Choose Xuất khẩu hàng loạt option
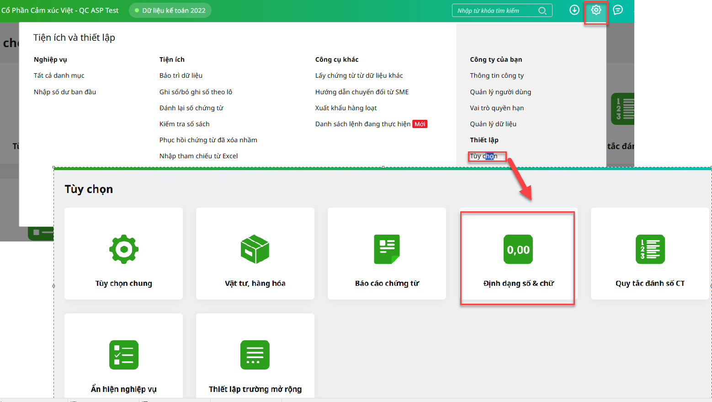 tap(346, 108)
